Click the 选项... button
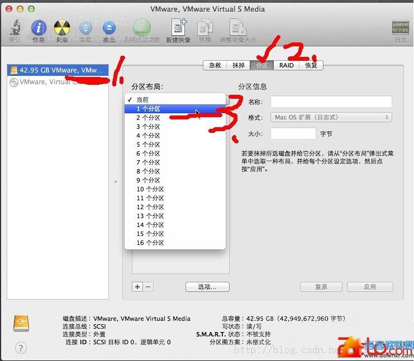Viewport: 414px width, 361px height. click(x=207, y=287)
